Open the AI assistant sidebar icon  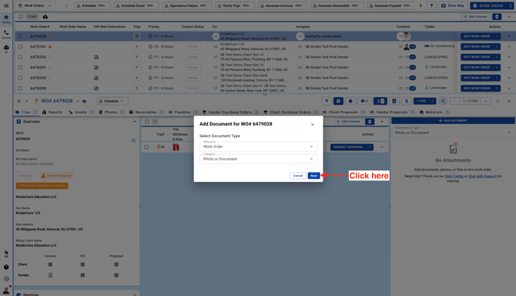6,49
